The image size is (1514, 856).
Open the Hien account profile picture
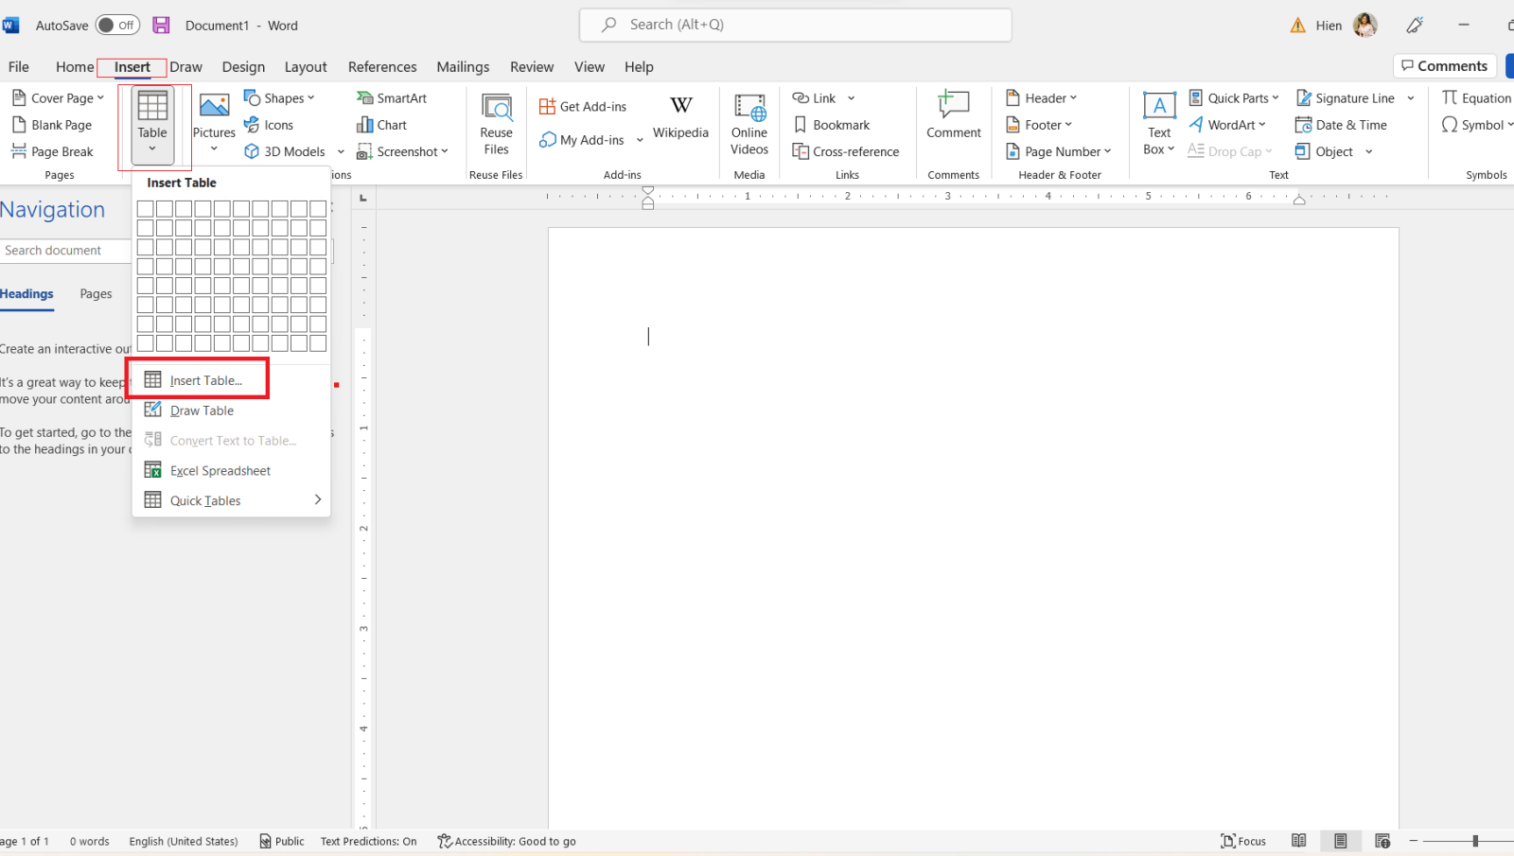pyautogui.click(x=1365, y=26)
